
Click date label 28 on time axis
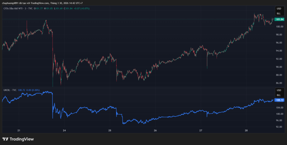click(x=246, y=130)
